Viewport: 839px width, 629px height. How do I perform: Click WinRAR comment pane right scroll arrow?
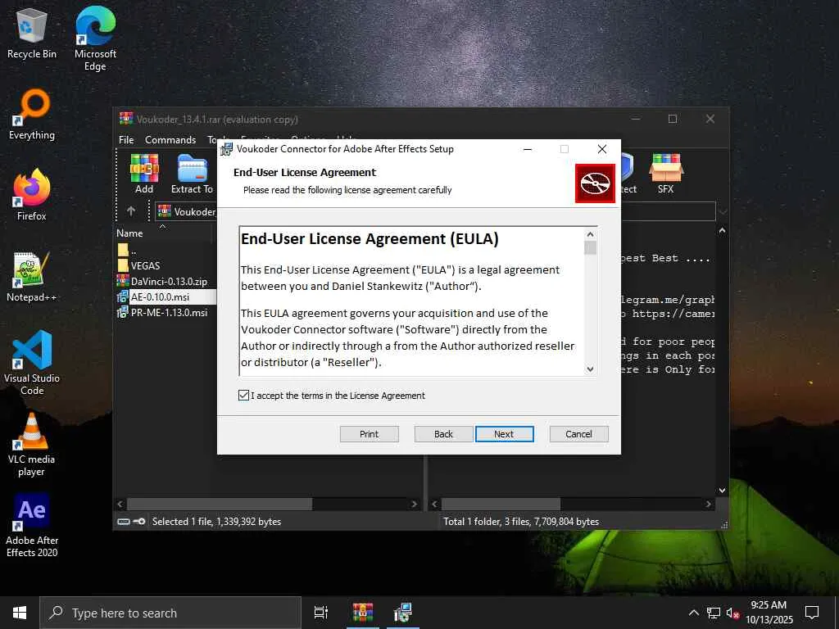(x=709, y=504)
